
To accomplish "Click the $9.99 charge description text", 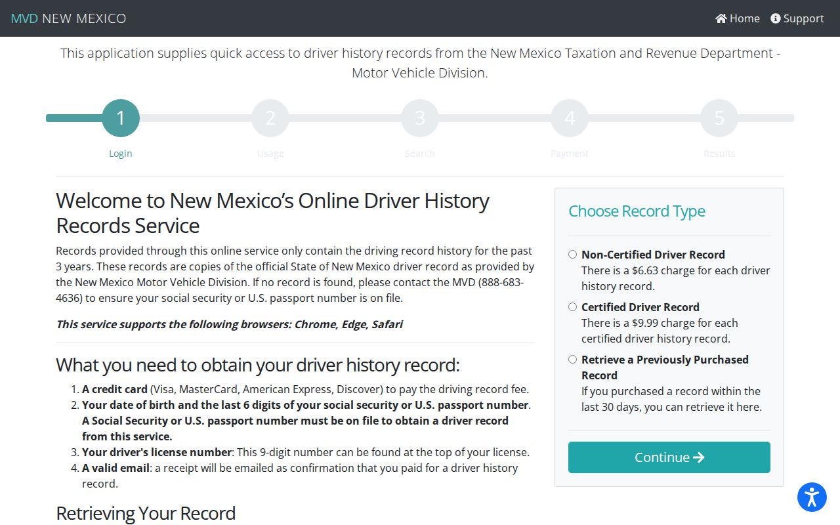I will (x=660, y=331).
